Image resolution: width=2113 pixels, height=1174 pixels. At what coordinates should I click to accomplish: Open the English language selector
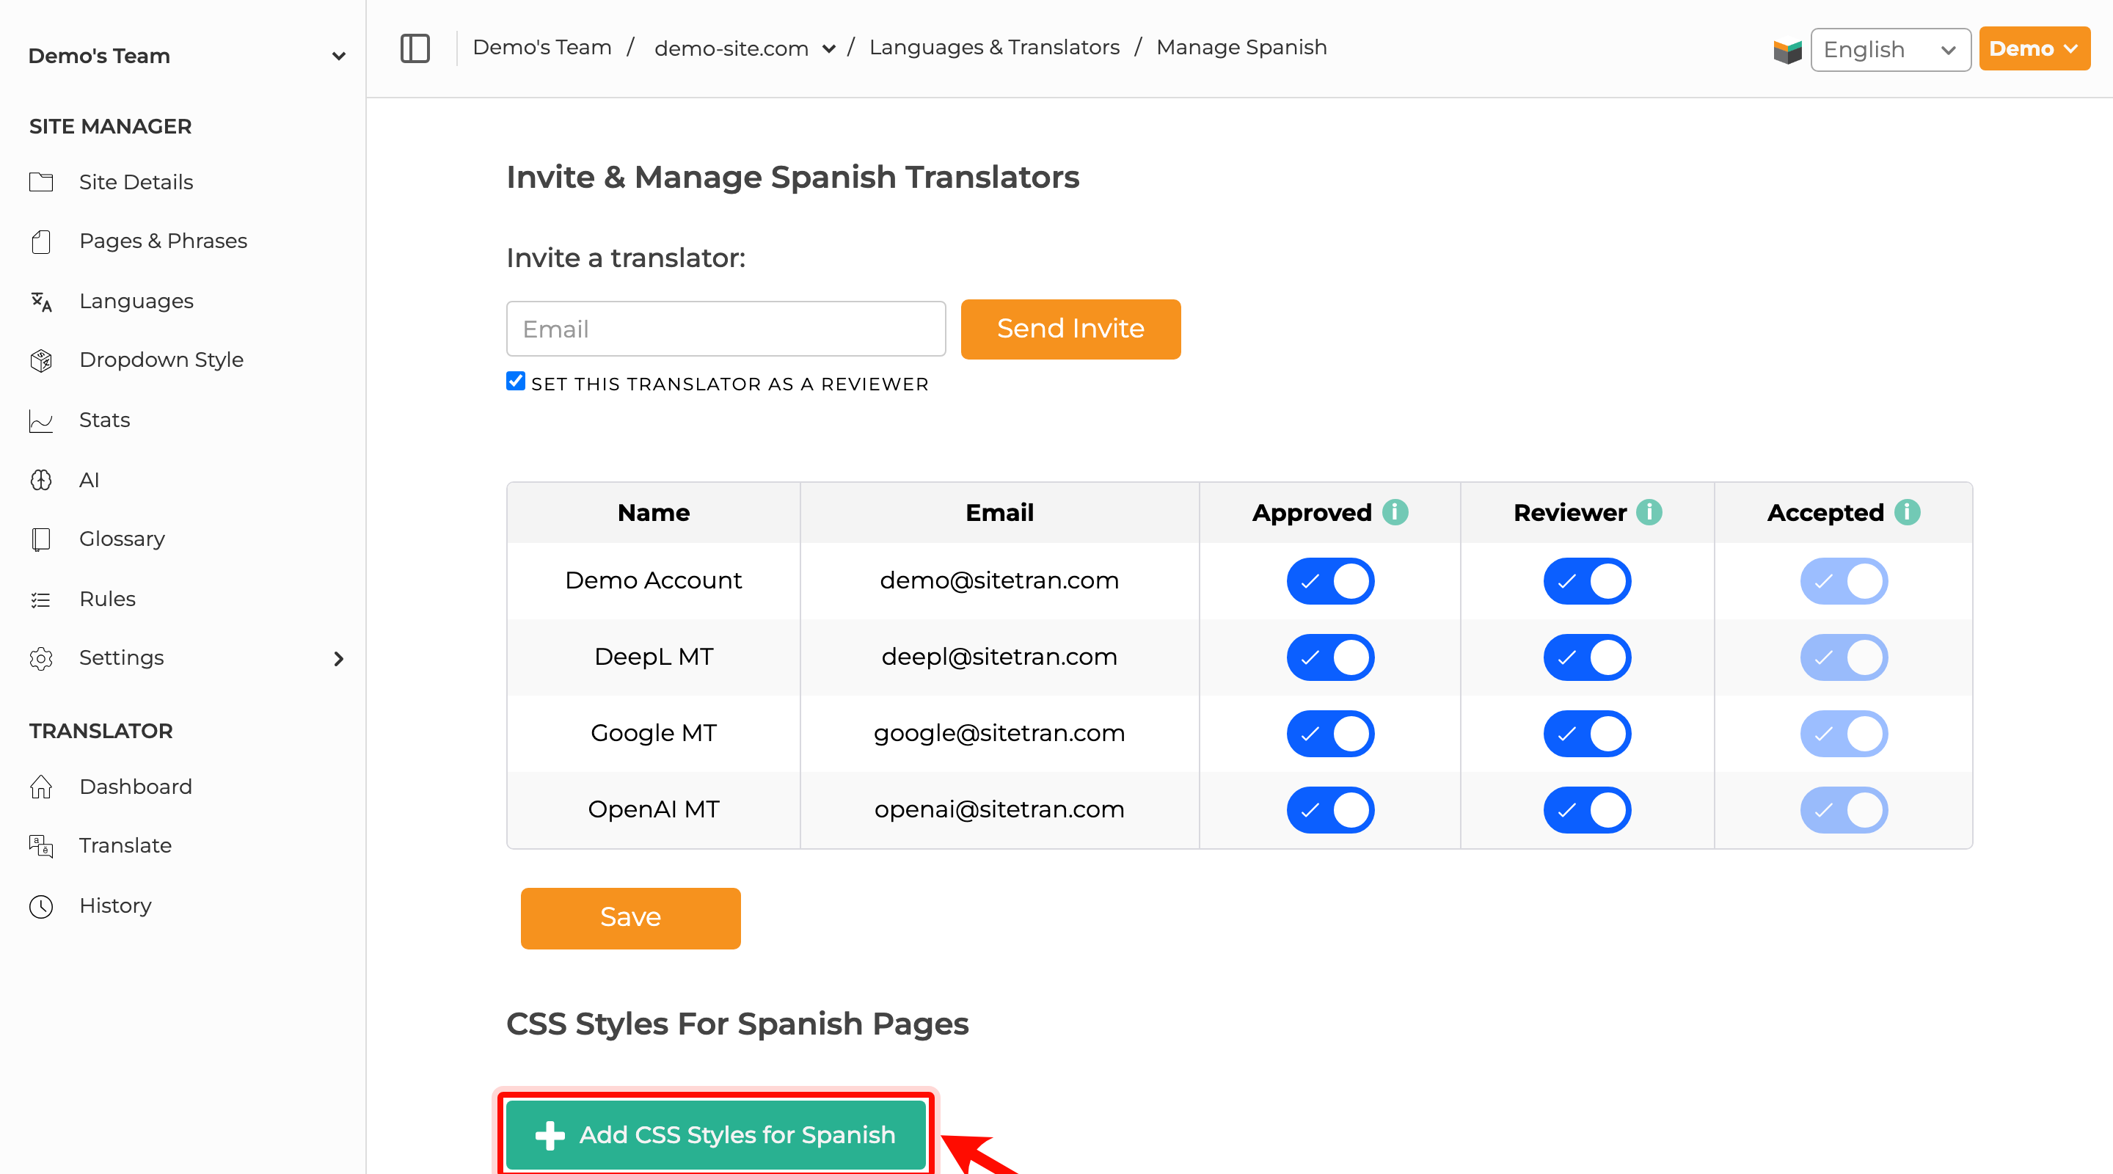tap(1890, 50)
